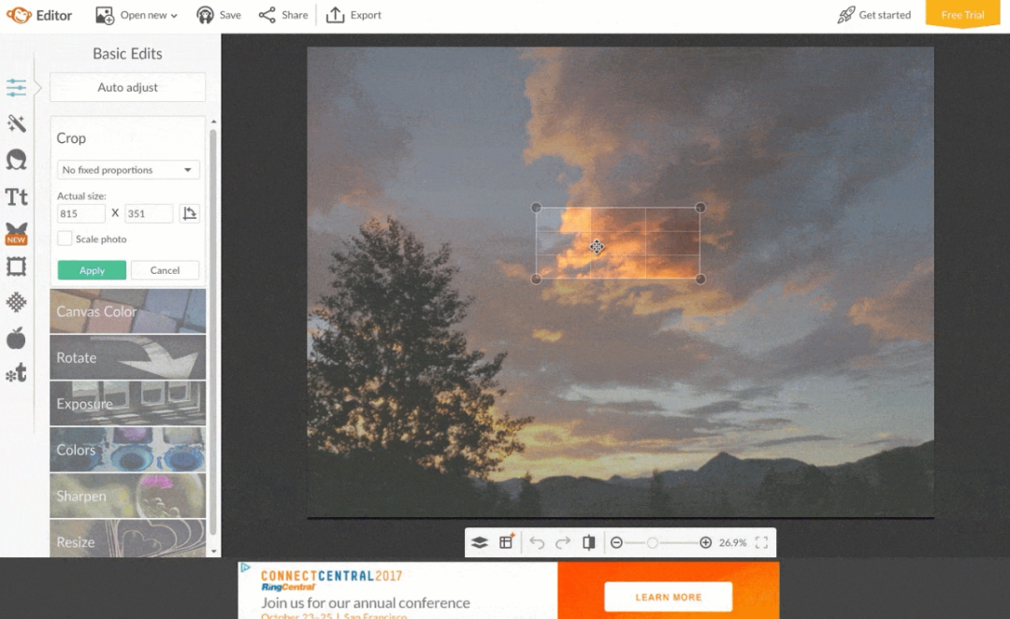
Task: Open the Open new dropdown menu
Action: coord(136,15)
